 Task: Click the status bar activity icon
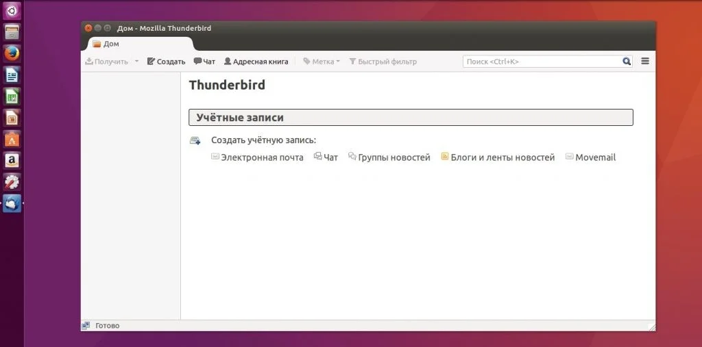86,326
